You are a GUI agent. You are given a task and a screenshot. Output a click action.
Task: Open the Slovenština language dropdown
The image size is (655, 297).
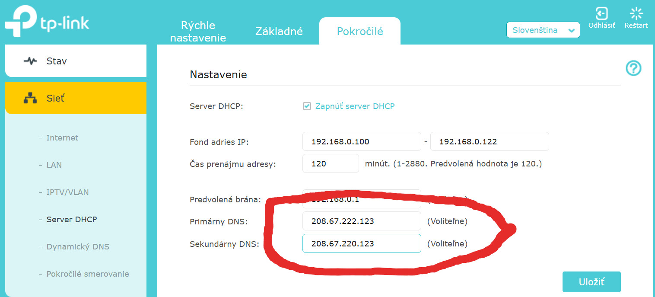(543, 30)
